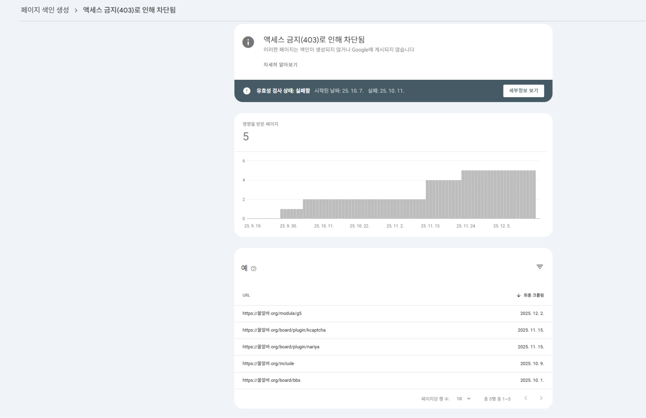646x418 pixels.
Task: Select the module/g5 URL row
Action: [272, 313]
